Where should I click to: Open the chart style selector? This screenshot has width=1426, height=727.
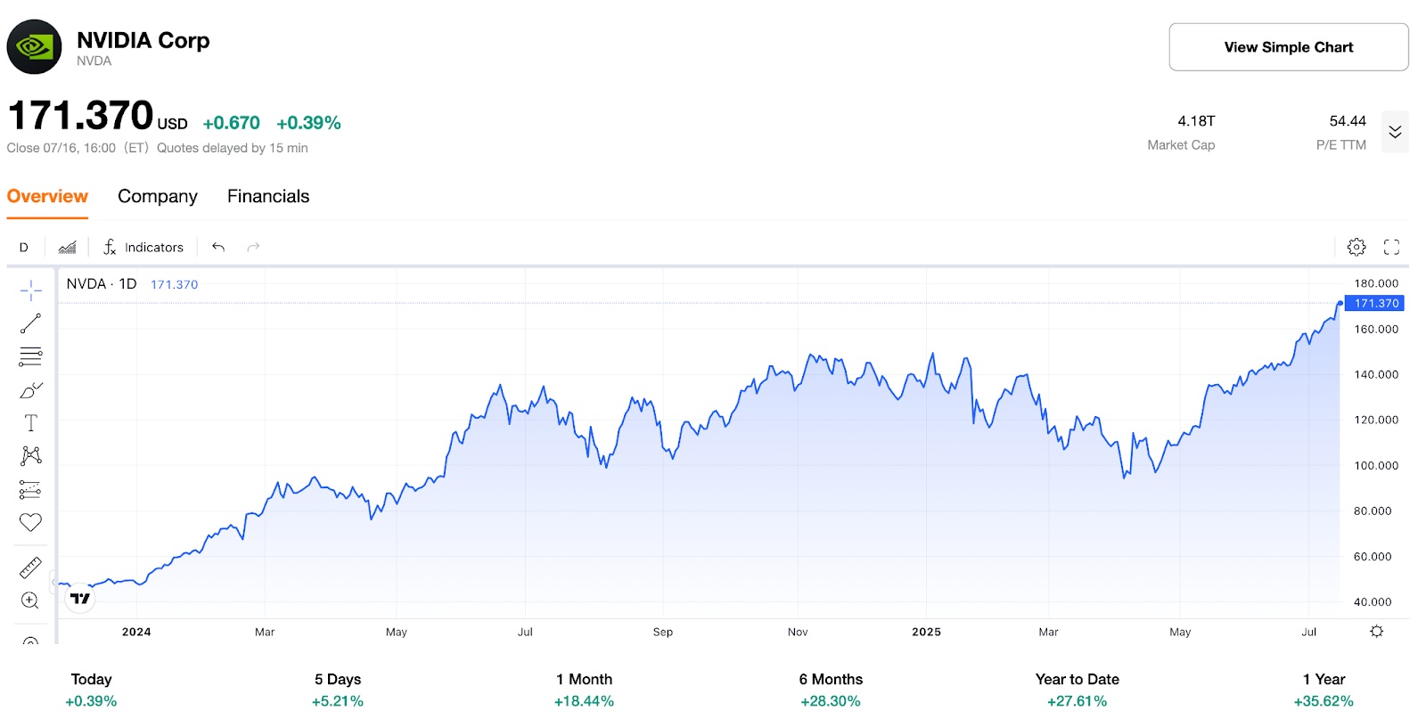click(67, 248)
